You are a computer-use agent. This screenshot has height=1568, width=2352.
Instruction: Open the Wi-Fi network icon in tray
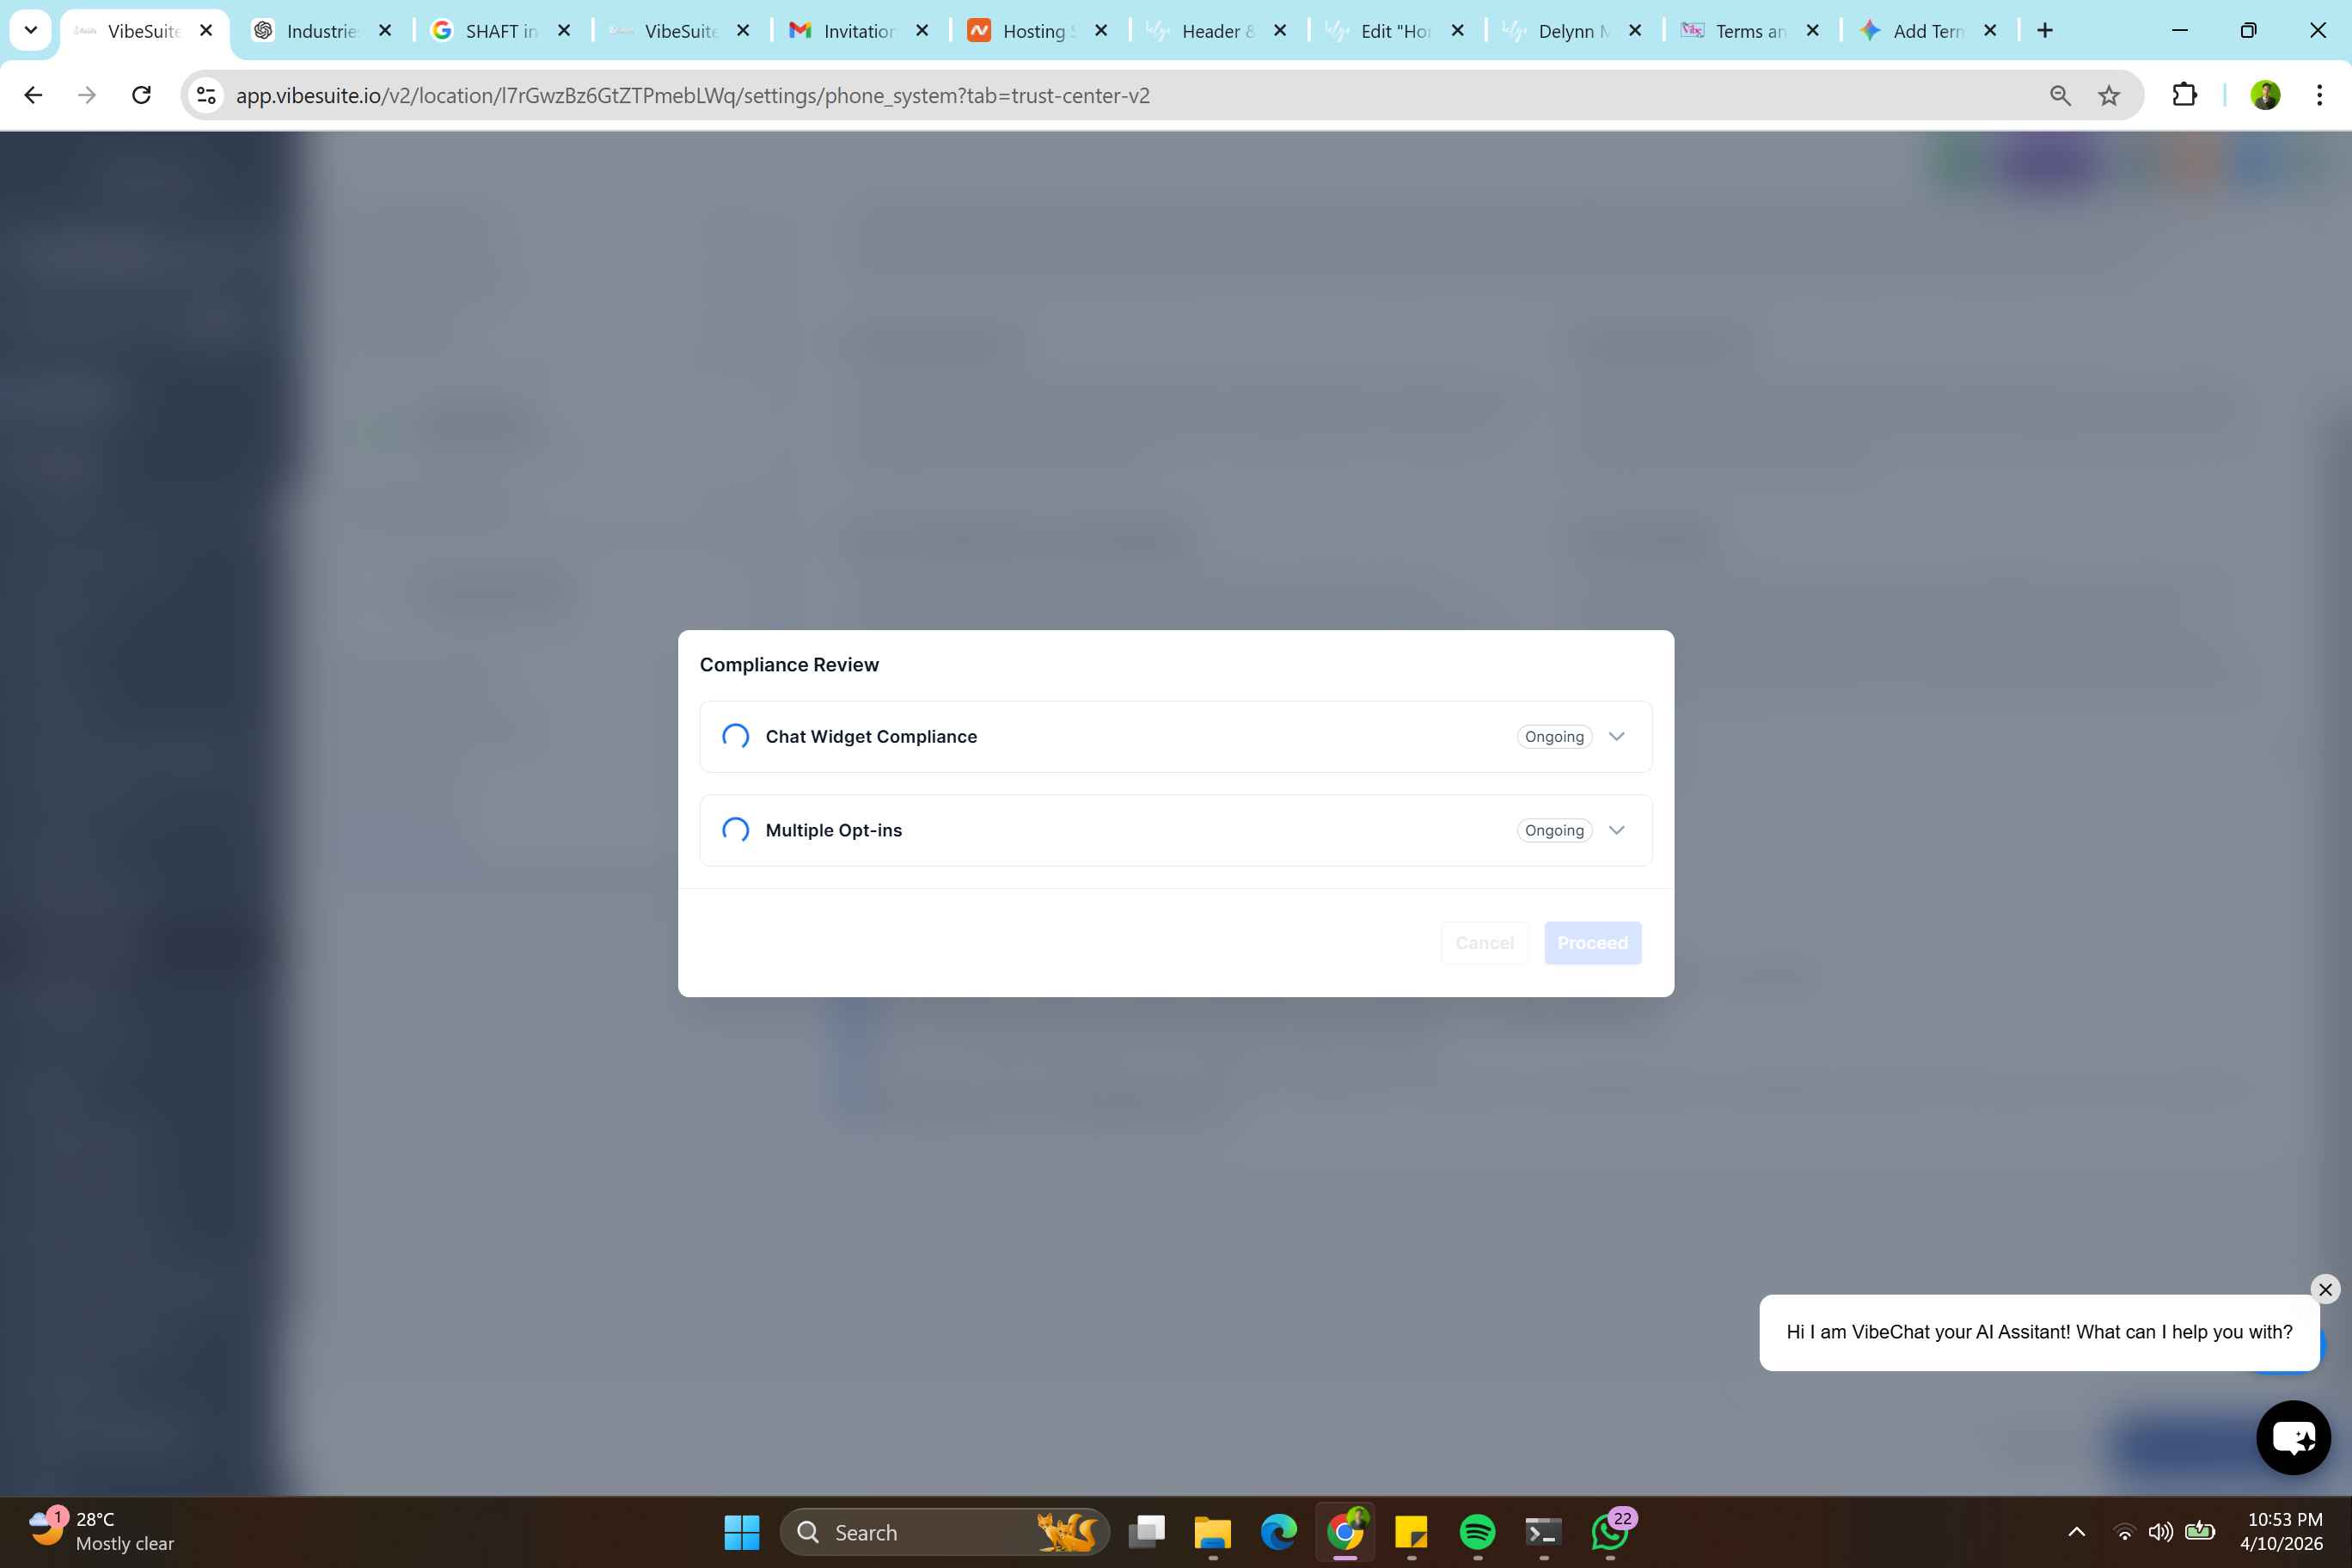tap(2124, 1532)
